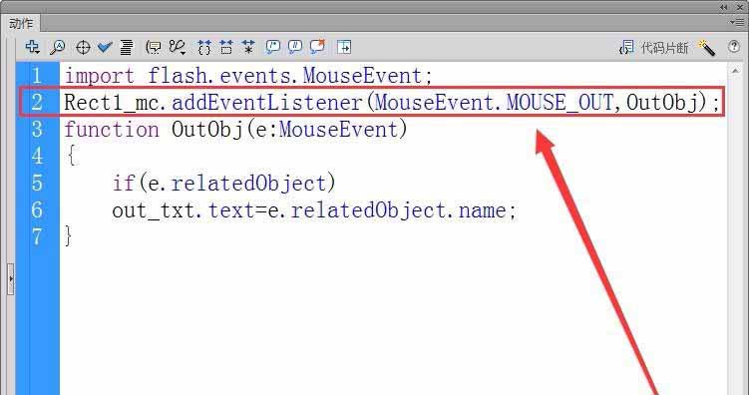
Task: Click the vertical scrollbar up arrow
Action: (736, 71)
